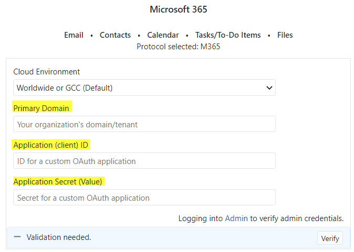The height and width of the screenshot is (252, 354).
Task: Click the verify admin credentials message text
Action: pyautogui.click(x=297, y=218)
